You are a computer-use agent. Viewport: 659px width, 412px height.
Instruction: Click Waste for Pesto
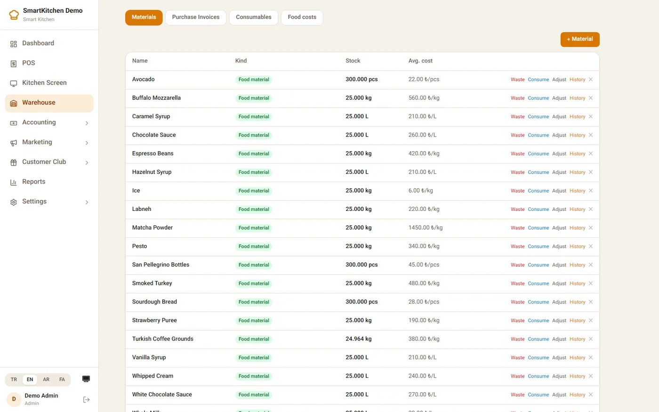[518, 246]
